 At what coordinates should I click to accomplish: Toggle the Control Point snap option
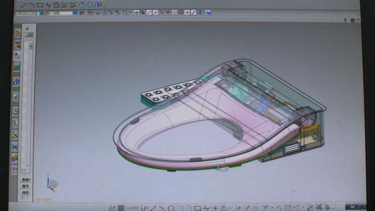click(x=161, y=13)
